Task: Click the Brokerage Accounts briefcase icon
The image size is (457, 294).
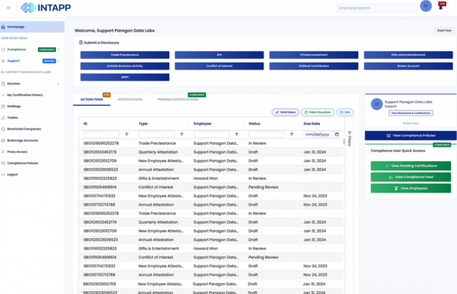Action: [x=3, y=140]
